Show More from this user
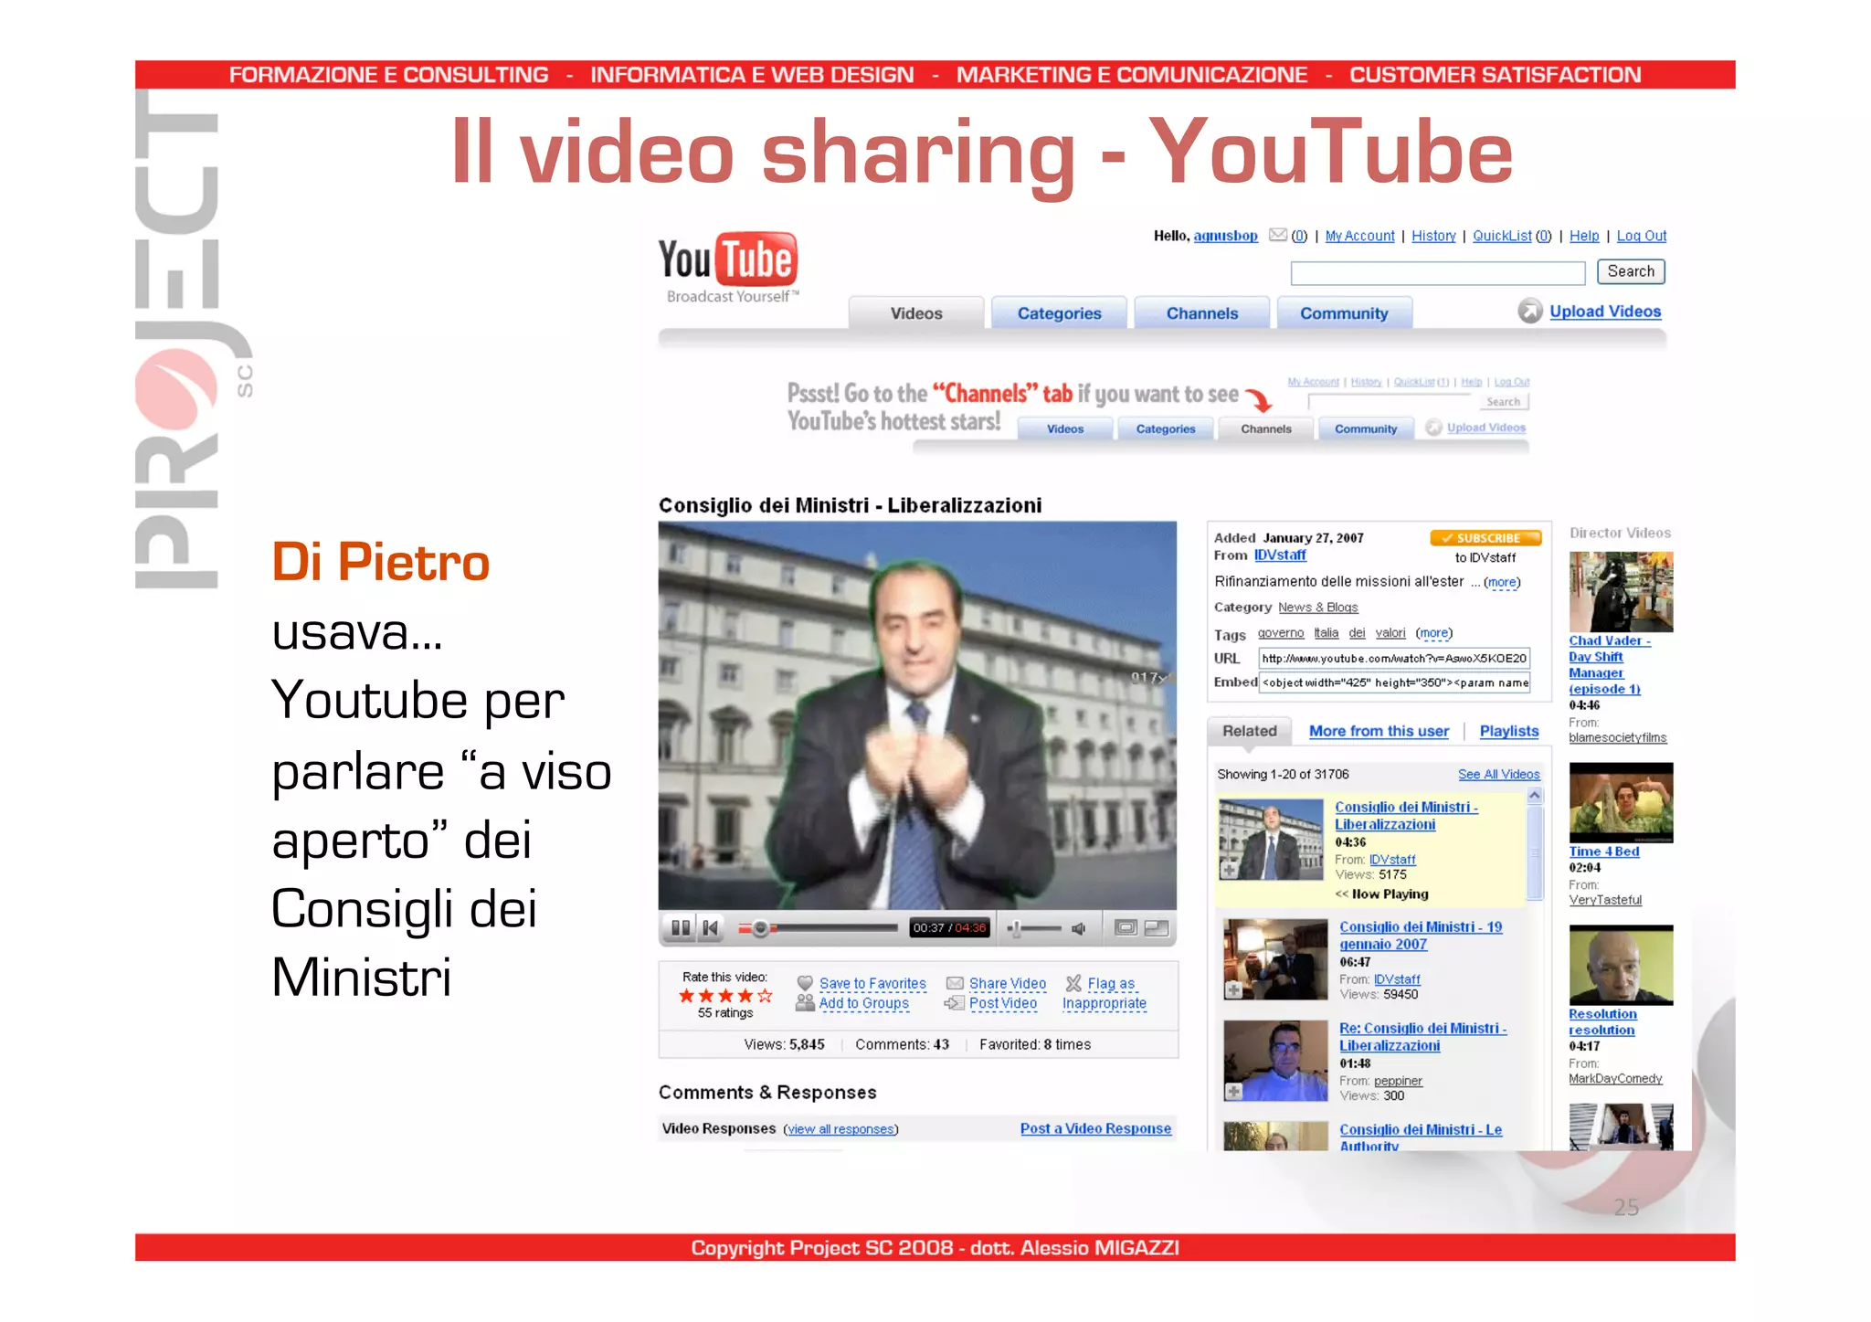 [x=1379, y=731]
